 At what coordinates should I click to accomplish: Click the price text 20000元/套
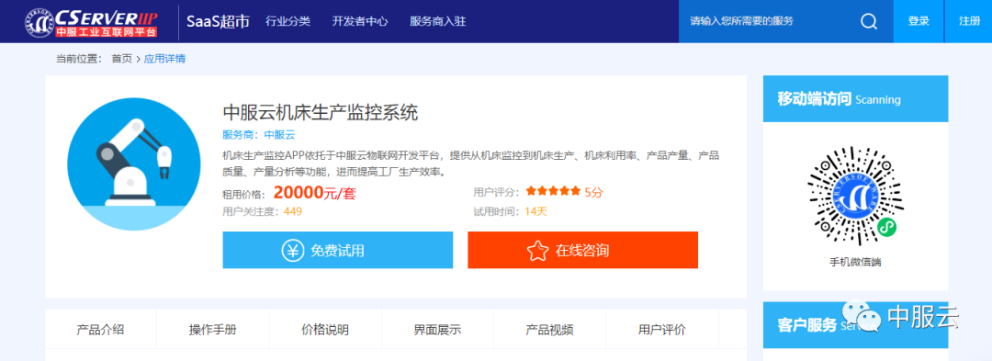[x=315, y=194]
